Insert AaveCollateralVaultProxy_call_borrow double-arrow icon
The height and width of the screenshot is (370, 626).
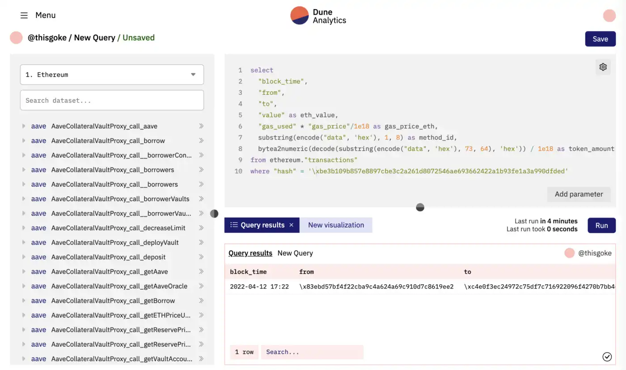pos(201,141)
